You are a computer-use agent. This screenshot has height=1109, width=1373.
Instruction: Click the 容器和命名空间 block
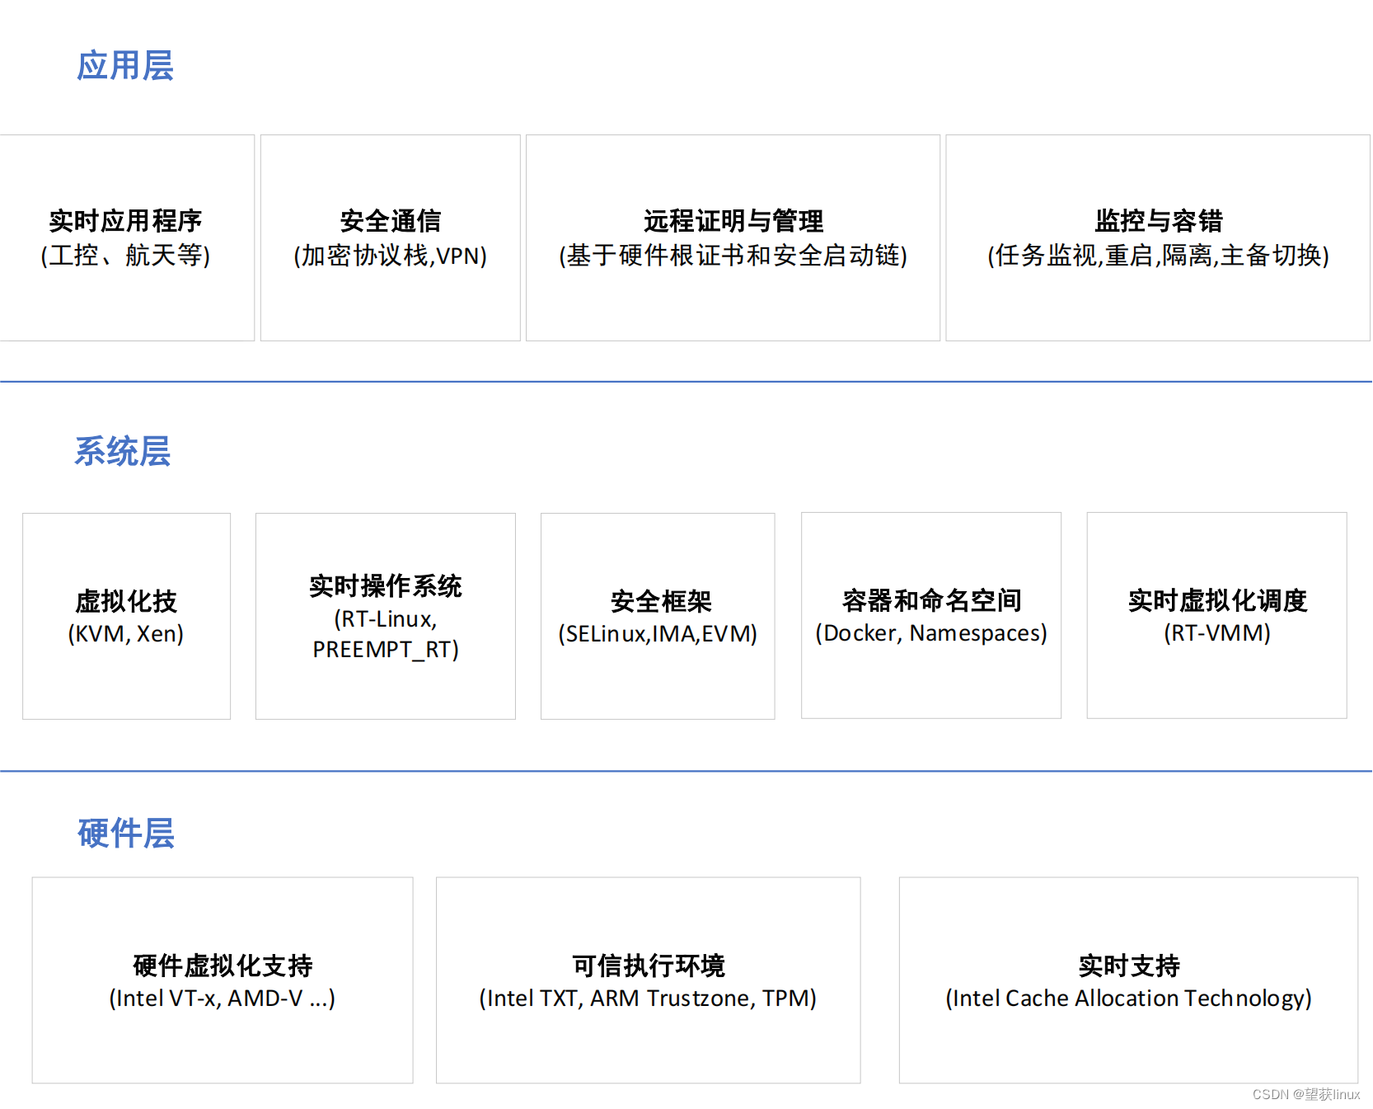[x=930, y=616]
